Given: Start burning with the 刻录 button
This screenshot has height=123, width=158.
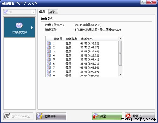Looking at the screenshot, I should point(107,116).
